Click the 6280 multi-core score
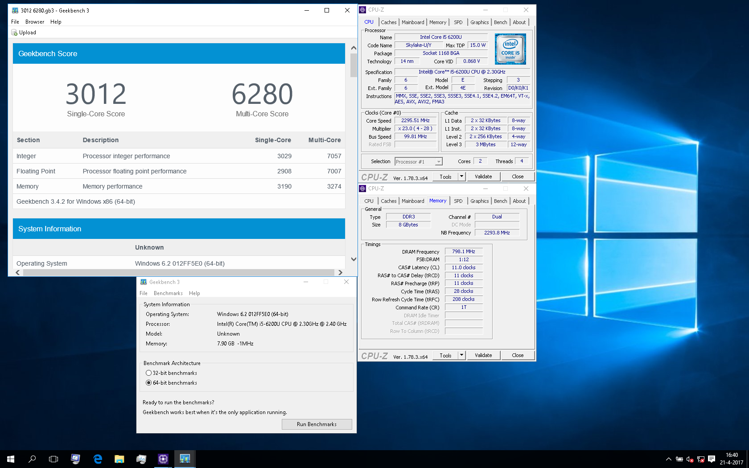Viewport: 749px width, 468px height. coord(262,94)
